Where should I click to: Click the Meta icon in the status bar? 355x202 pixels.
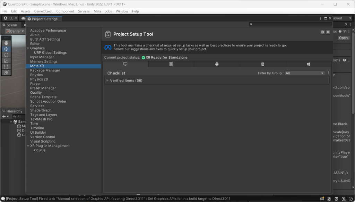point(322,199)
